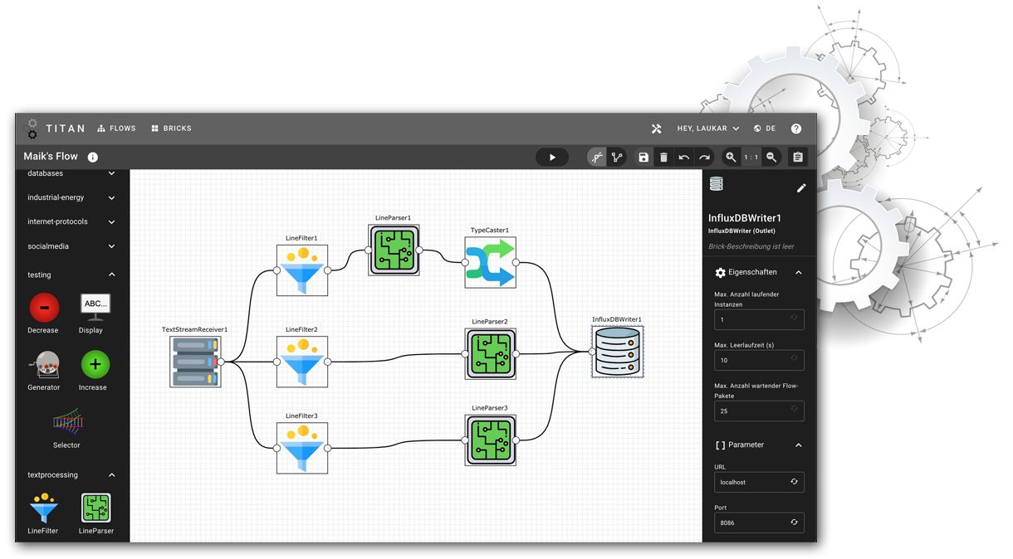Collapse the testing category
Viewport: 1013px width, 559px height.
[71, 275]
